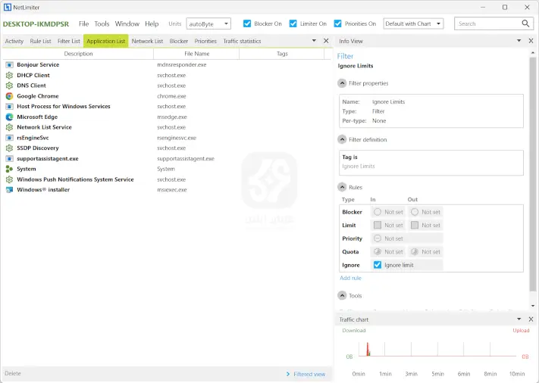Collapse the Filter properties section
This screenshot has width=539, height=383.
[343, 83]
